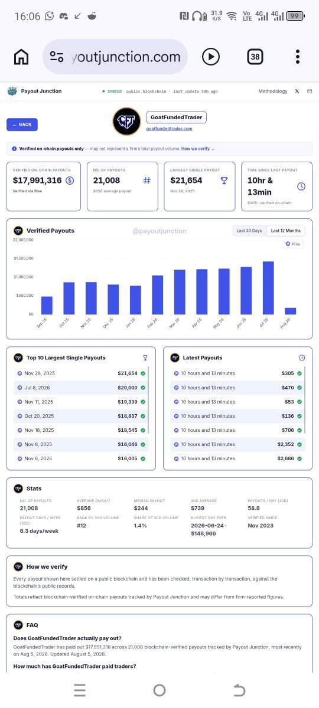
Task: Click green verified check beside $2,352
Action: pos(300,444)
